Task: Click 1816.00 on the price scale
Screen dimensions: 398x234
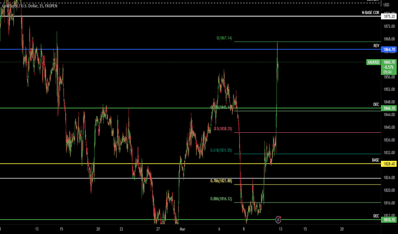Action: point(389,203)
